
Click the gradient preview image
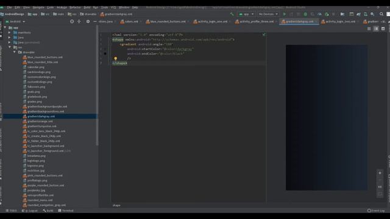tap(327, 117)
